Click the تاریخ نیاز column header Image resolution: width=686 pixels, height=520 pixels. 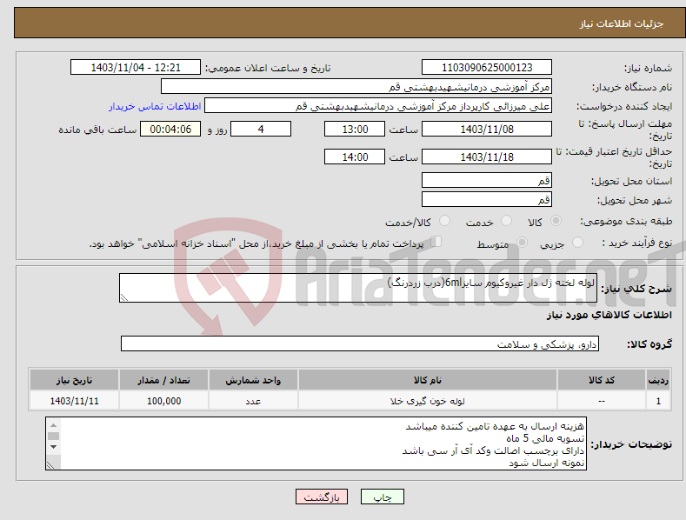click(x=74, y=380)
